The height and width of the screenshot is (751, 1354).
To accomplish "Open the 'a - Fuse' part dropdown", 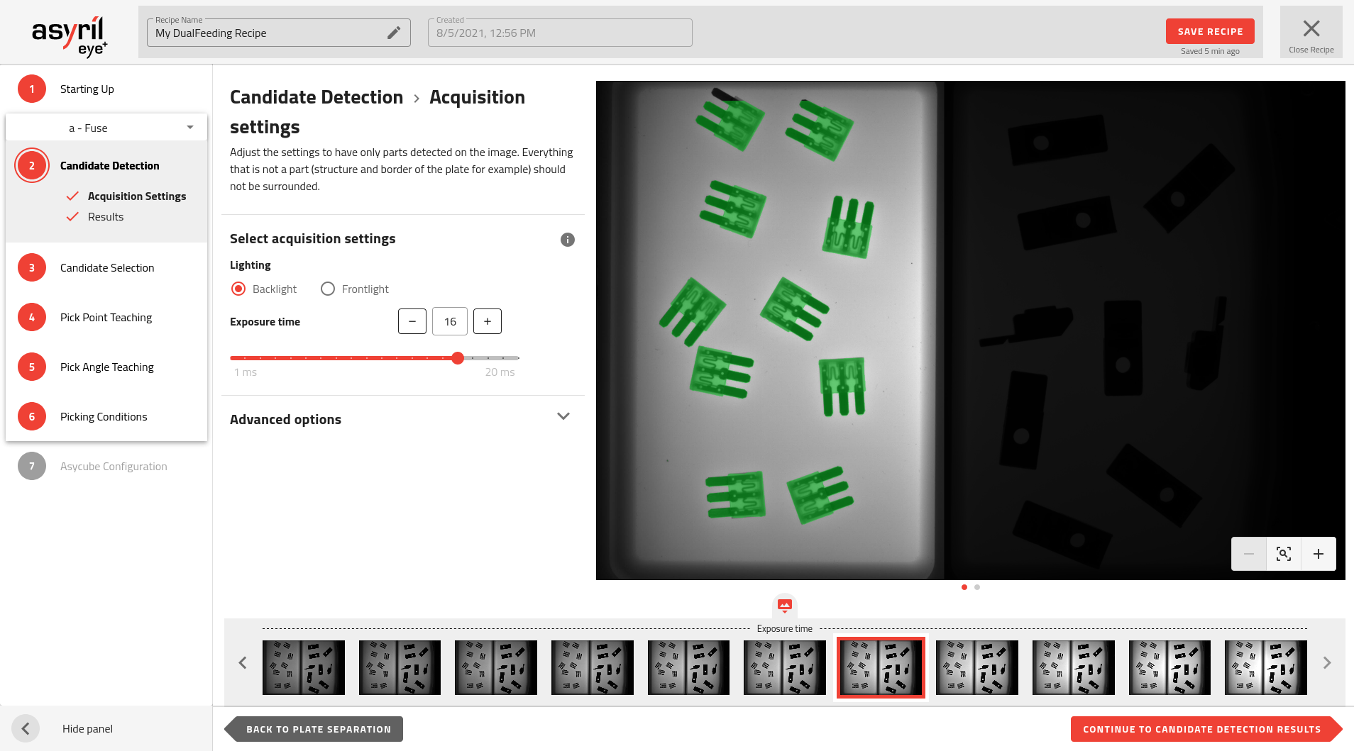I will coord(106,128).
